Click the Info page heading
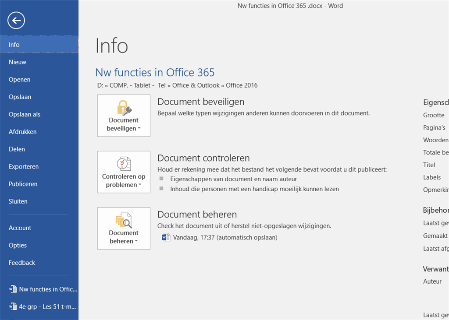449x320 pixels. coord(112,46)
